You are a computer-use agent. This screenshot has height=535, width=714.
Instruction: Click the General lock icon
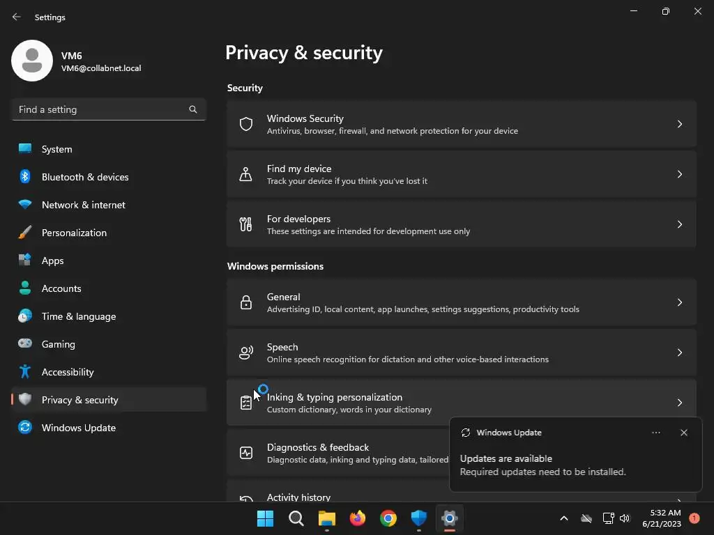click(x=246, y=302)
